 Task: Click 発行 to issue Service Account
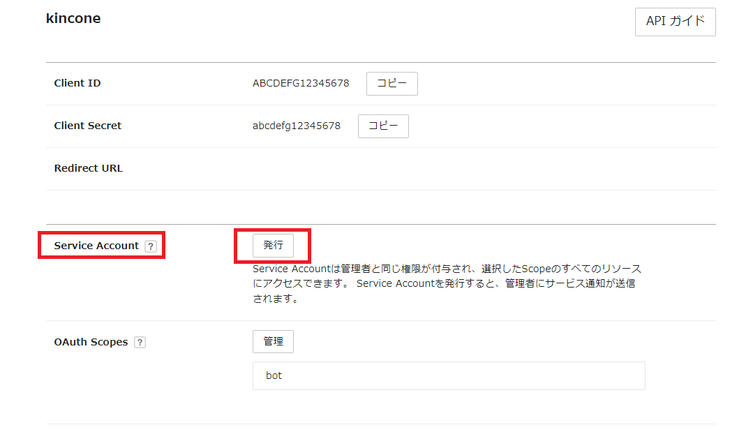pyautogui.click(x=273, y=246)
